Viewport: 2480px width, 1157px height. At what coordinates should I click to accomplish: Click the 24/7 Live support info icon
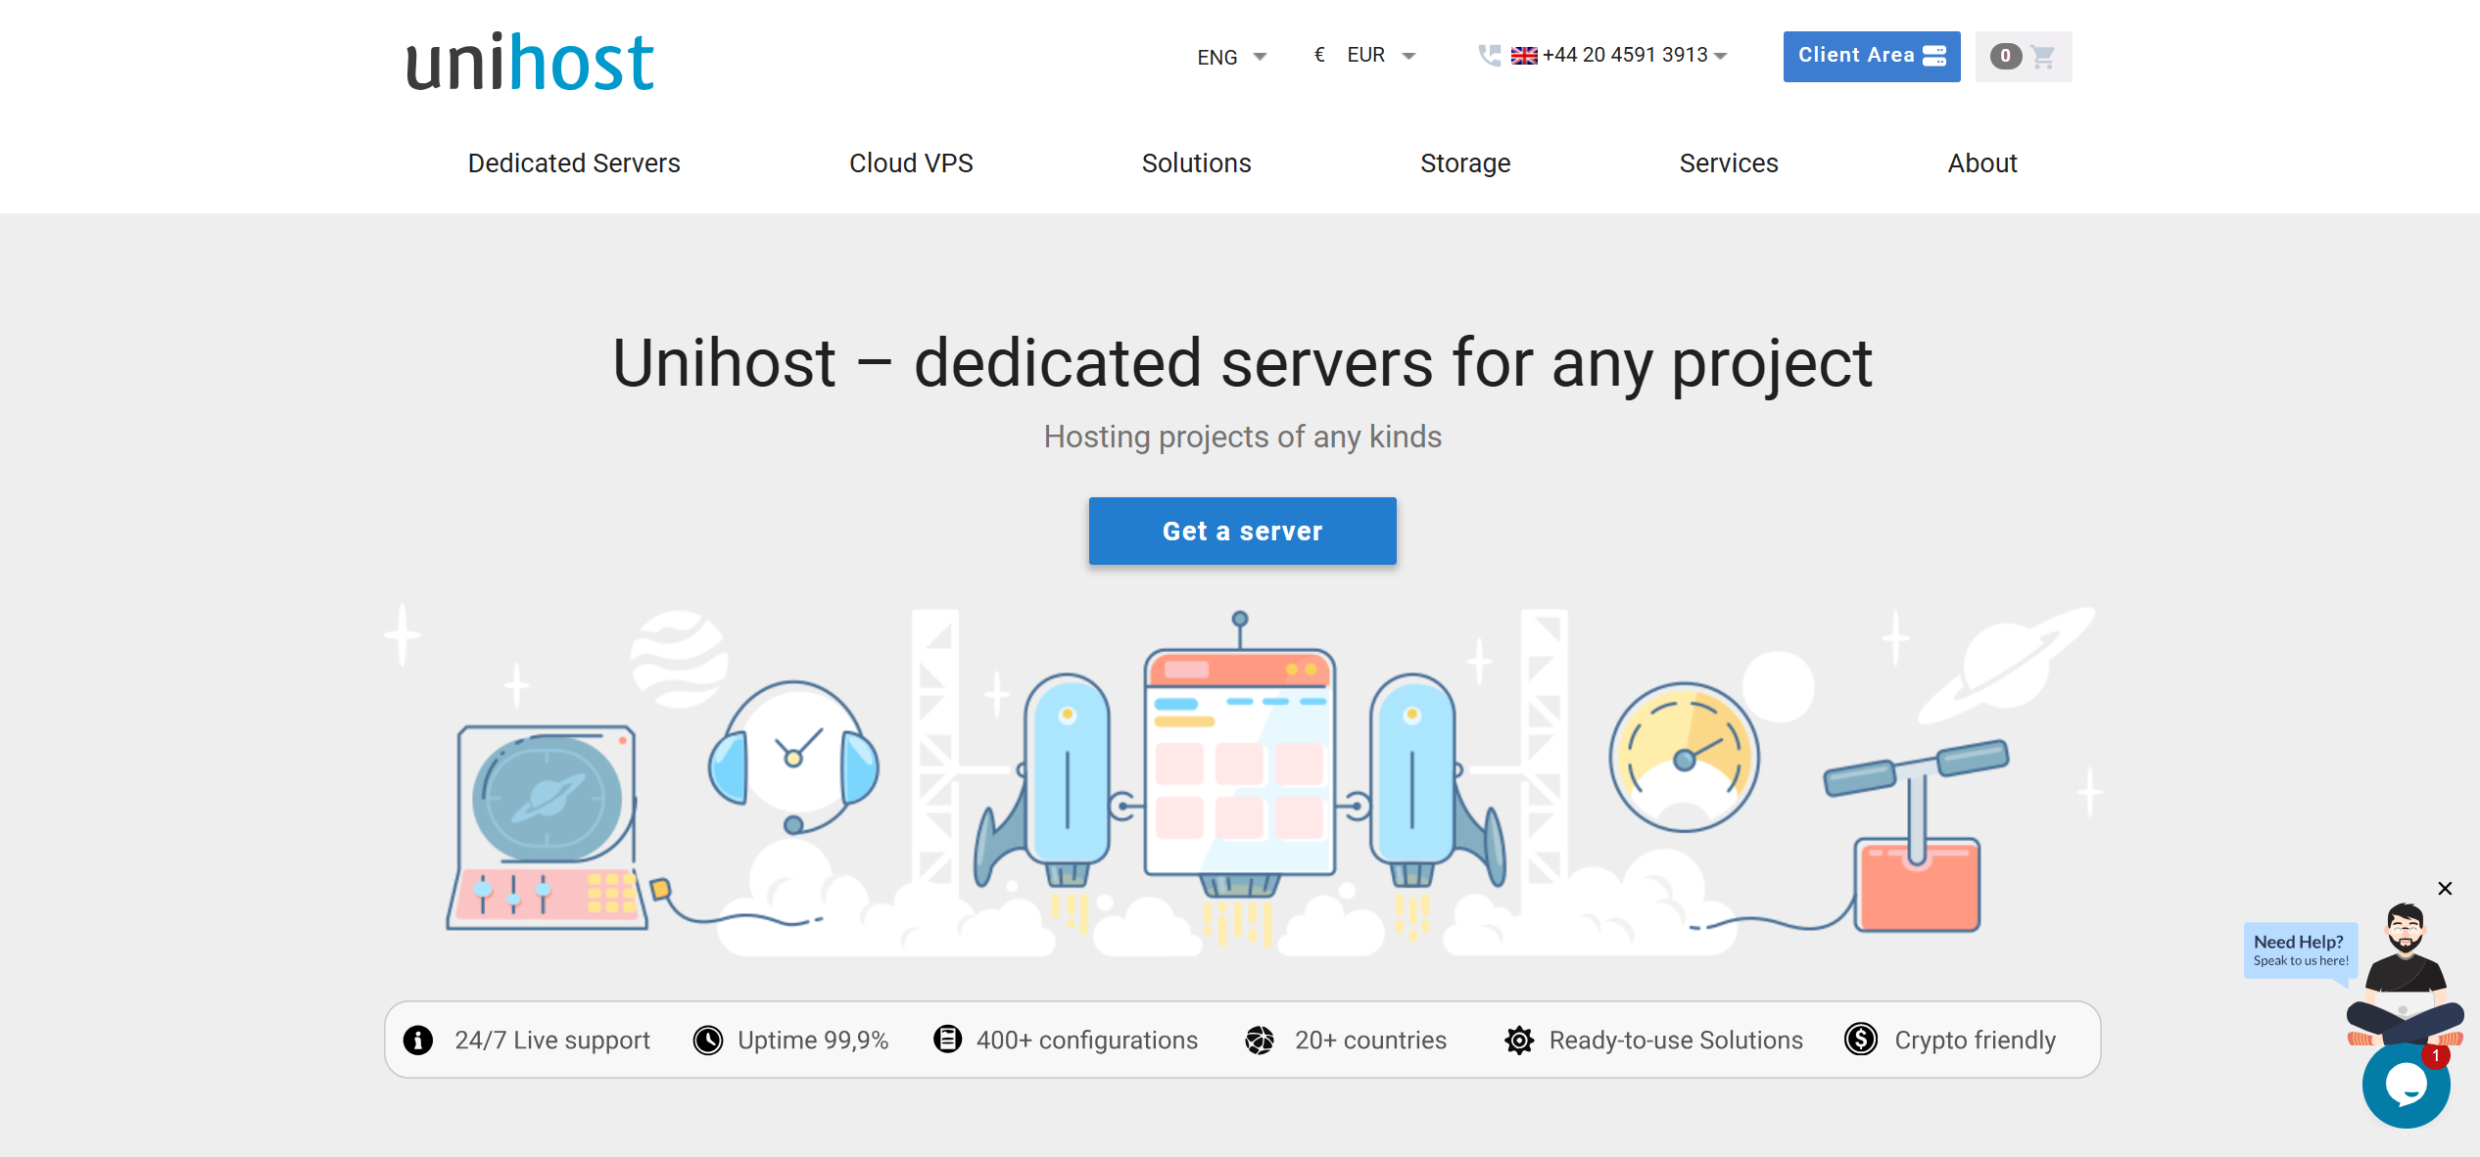[x=418, y=1040]
